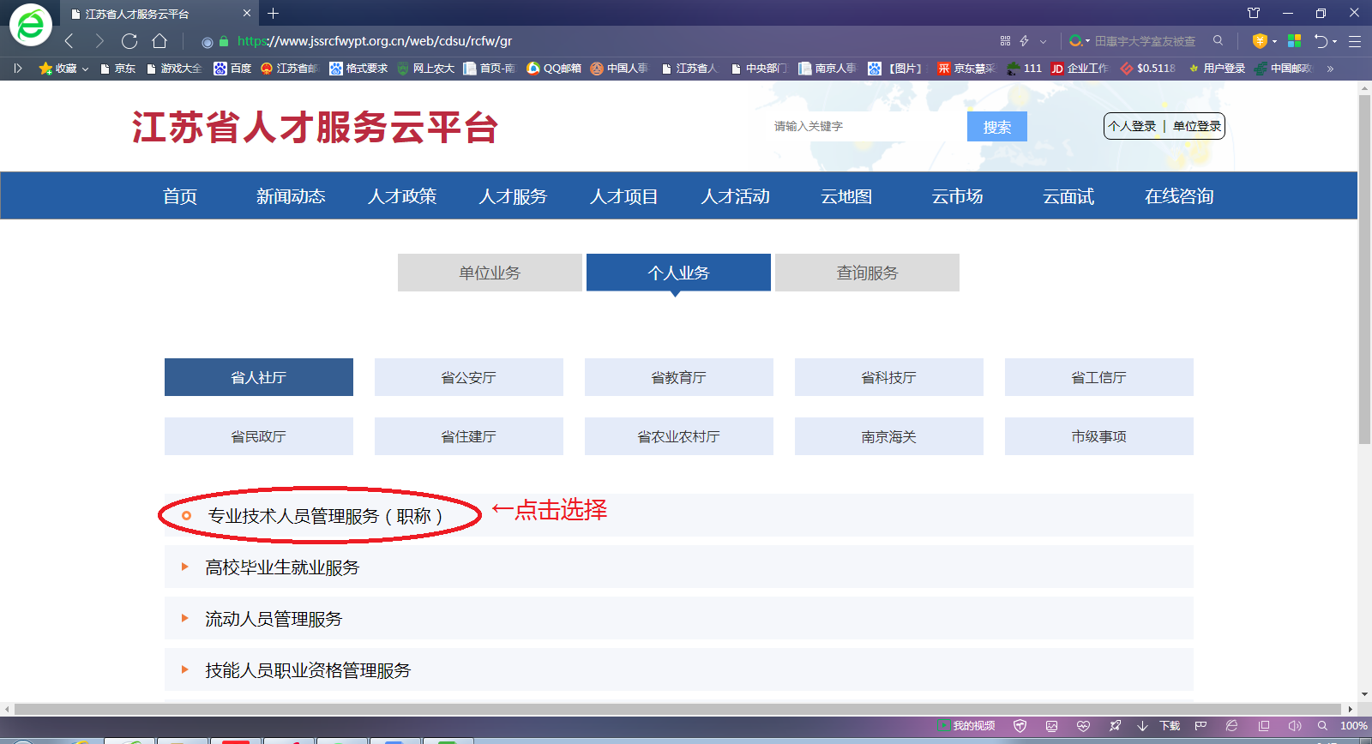Switch to the 查询服务 tab

(x=867, y=273)
